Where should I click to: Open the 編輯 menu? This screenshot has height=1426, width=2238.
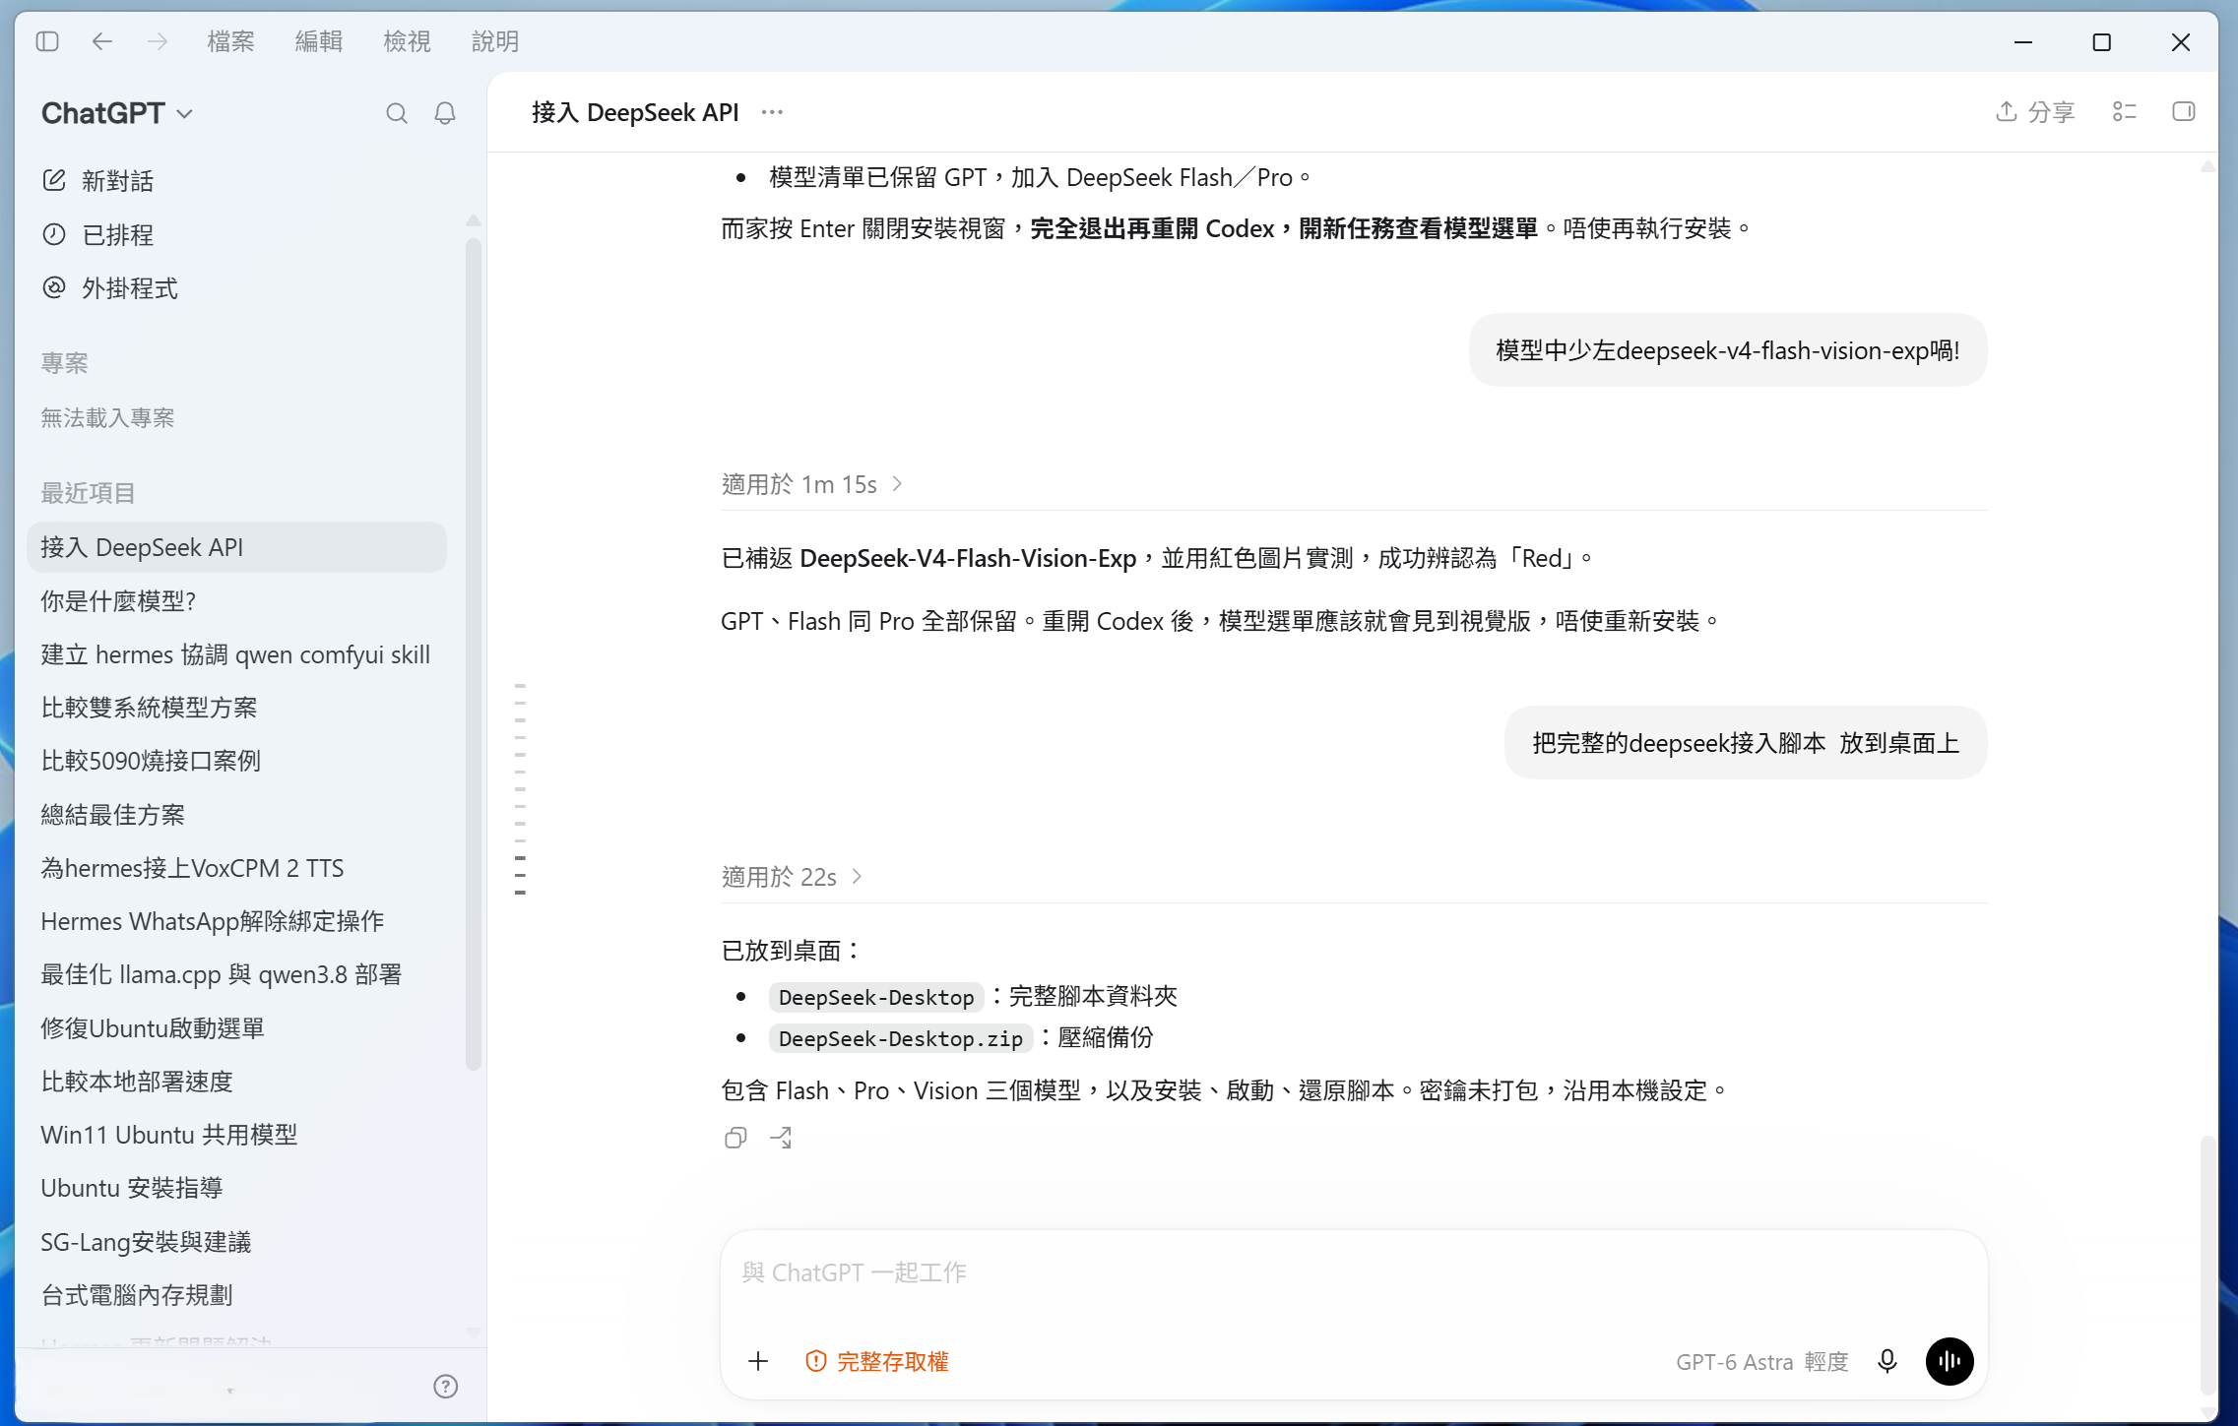pyautogui.click(x=319, y=41)
